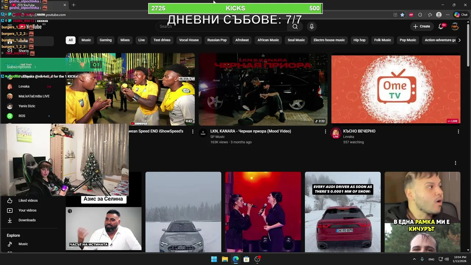
Task: Open the Windows Start menu
Action: pos(214,259)
